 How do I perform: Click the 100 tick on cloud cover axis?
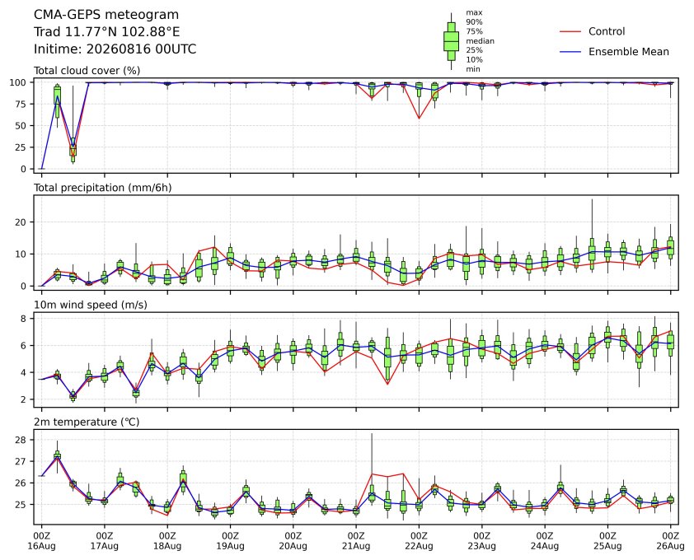click(x=19, y=82)
